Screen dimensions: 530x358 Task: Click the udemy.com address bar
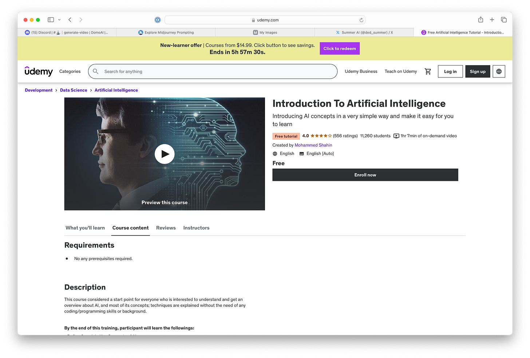coord(265,20)
